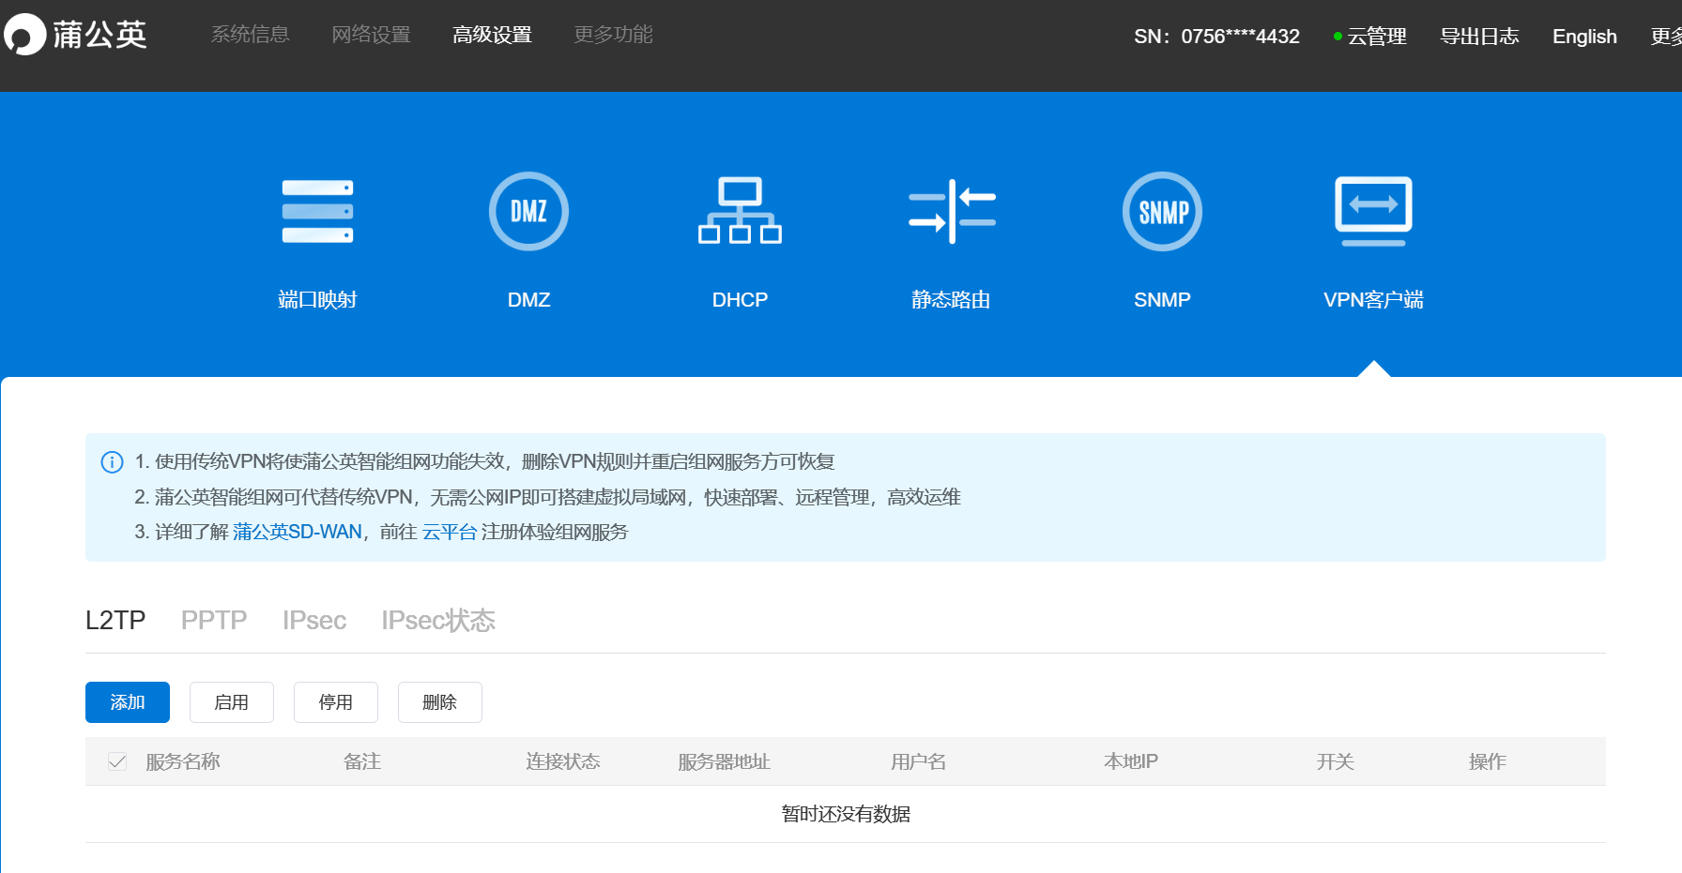Image resolution: width=1682 pixels, height=873 pixels.
Task: Click the blue 添加 button
Action: tap(128, 702)
